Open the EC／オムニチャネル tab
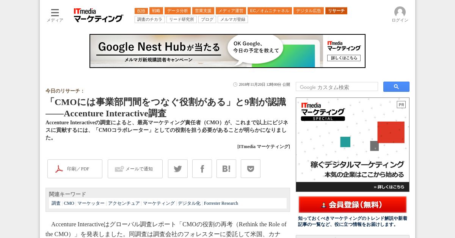Image resolution: width=455 pixels, height=238 pixels. [x=270, y=11]
